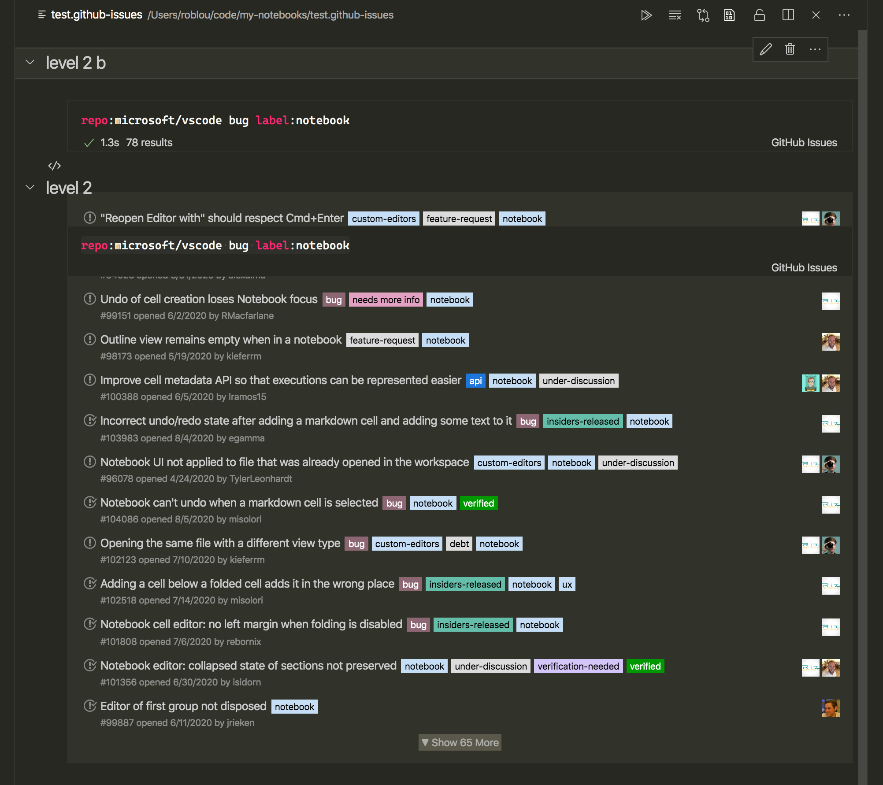
Task: Click the closed-issue icon beside Notebook editor: collapsed state
Action: tap(89, 665)
